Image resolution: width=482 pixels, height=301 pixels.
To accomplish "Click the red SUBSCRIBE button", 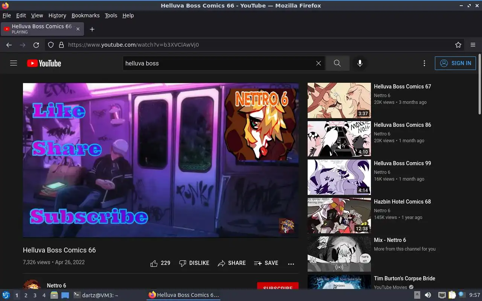I will 278,286.
